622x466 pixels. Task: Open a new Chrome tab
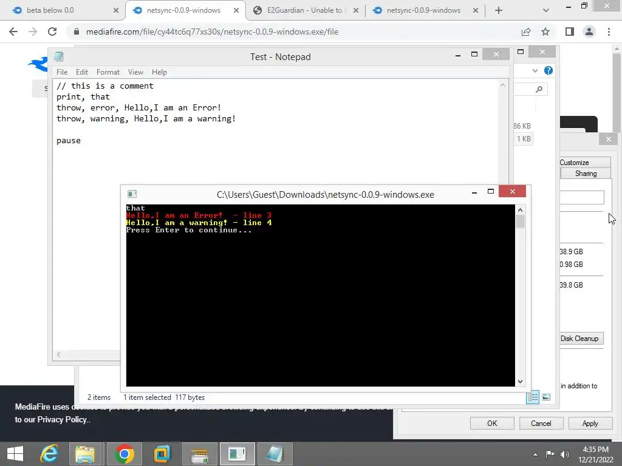499,10
